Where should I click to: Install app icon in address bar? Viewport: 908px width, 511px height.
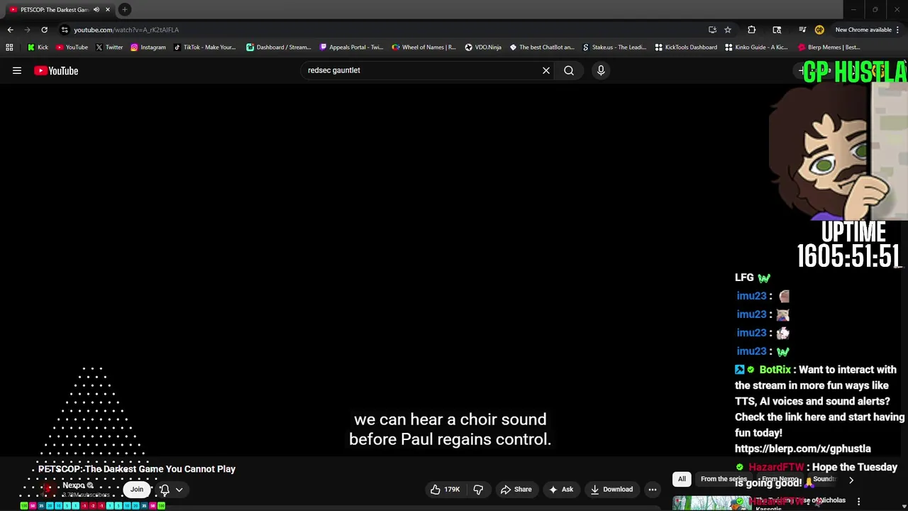(x=712, y=30)
